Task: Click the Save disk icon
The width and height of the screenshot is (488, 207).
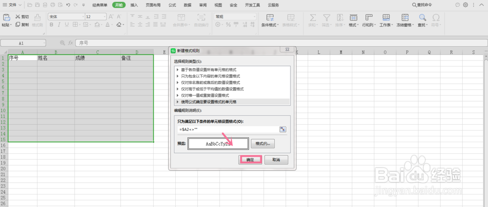Action: tap(38, 5)
